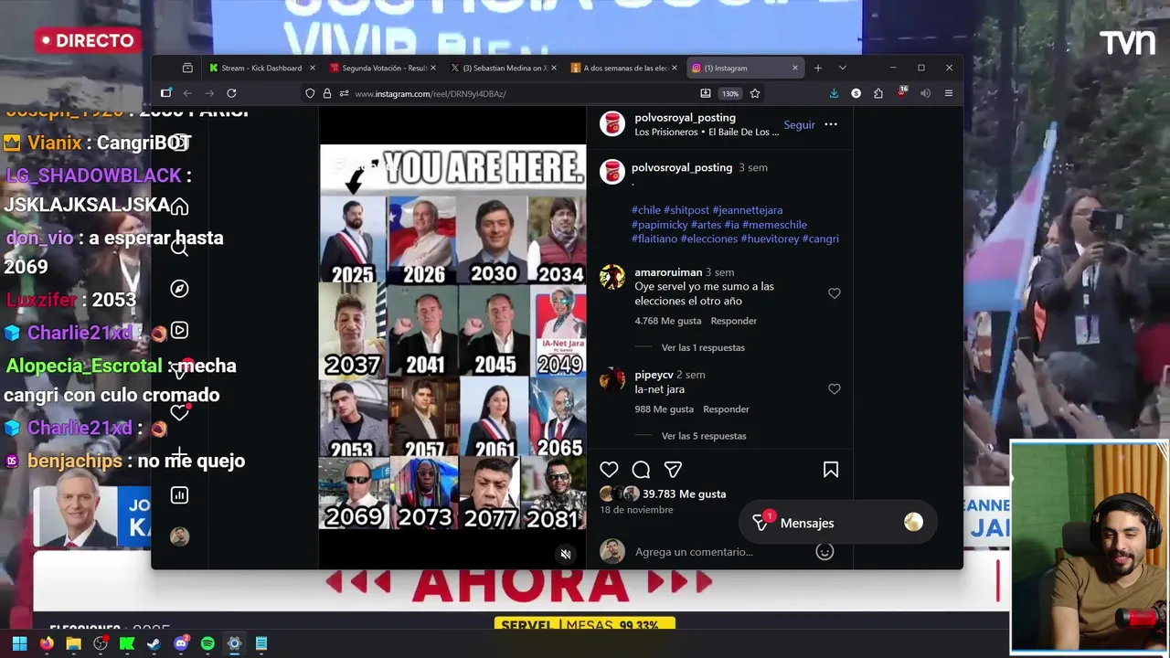Open Steam from the taskbar
This screenshot has height=658, width=1170.
[x=154, y=643]
